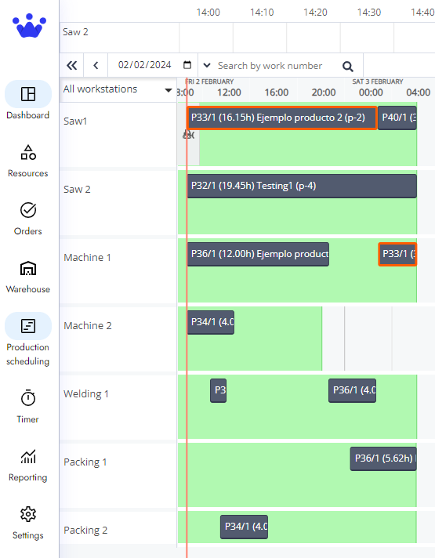This screenshot has height=558, width=435.
Task: Open Resources in the sidebar
Action: point(27,161)
